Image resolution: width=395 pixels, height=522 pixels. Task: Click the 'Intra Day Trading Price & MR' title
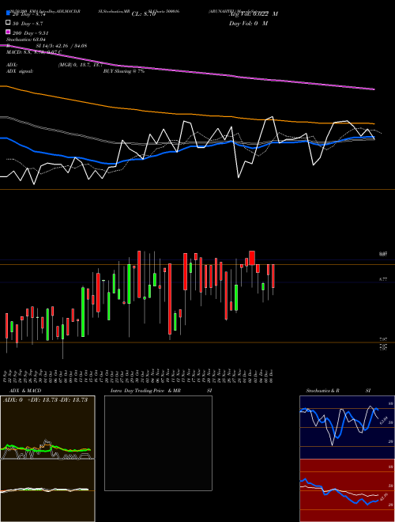click(x=145, y=391)
